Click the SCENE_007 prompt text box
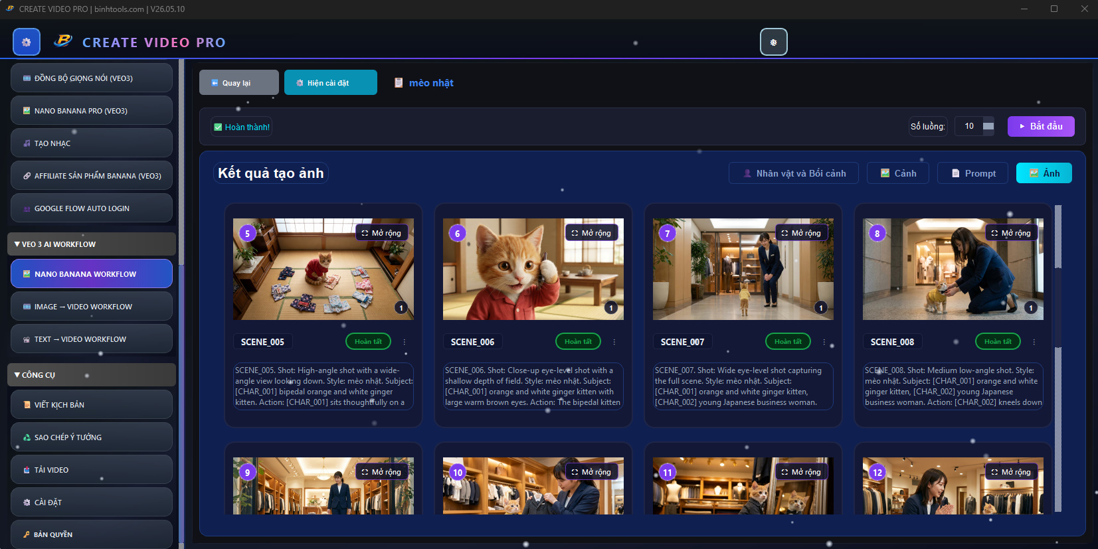This screenshot has width=1098, height=549. [743, 386]
